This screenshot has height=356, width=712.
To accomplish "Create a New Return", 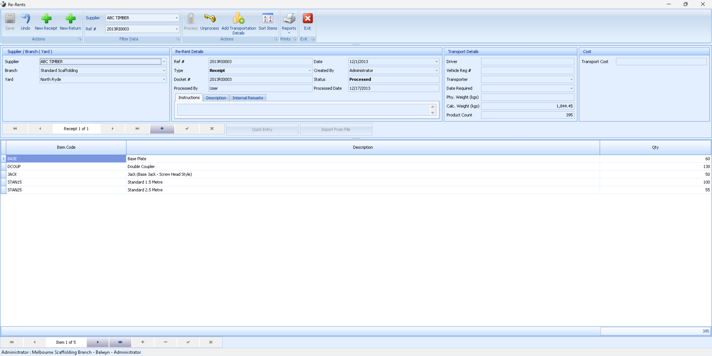I will (70, 19).
